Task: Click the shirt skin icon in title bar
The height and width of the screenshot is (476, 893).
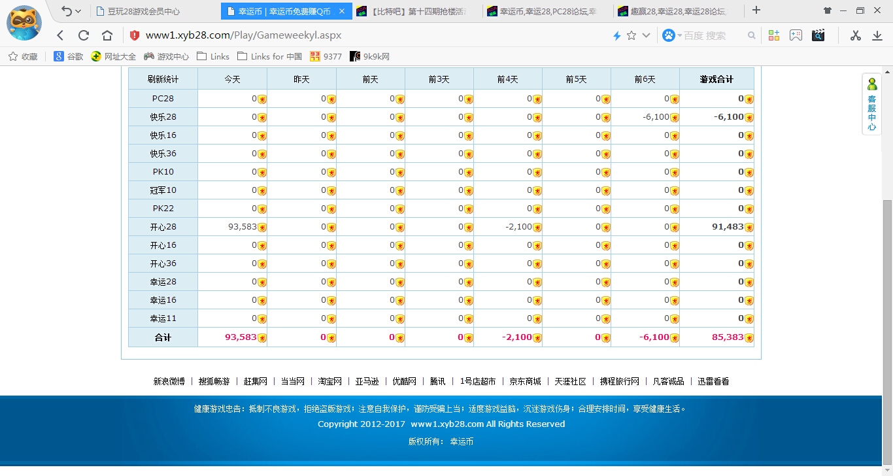Action: (x=828, y=10)
